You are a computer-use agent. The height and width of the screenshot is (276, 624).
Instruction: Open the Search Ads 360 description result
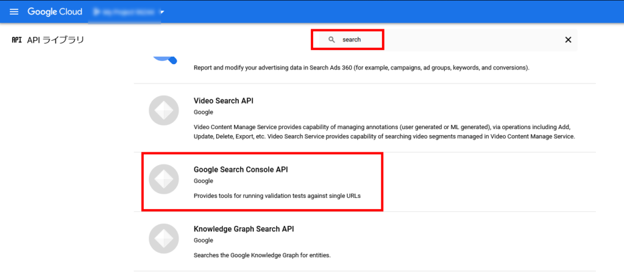[361, 68]
